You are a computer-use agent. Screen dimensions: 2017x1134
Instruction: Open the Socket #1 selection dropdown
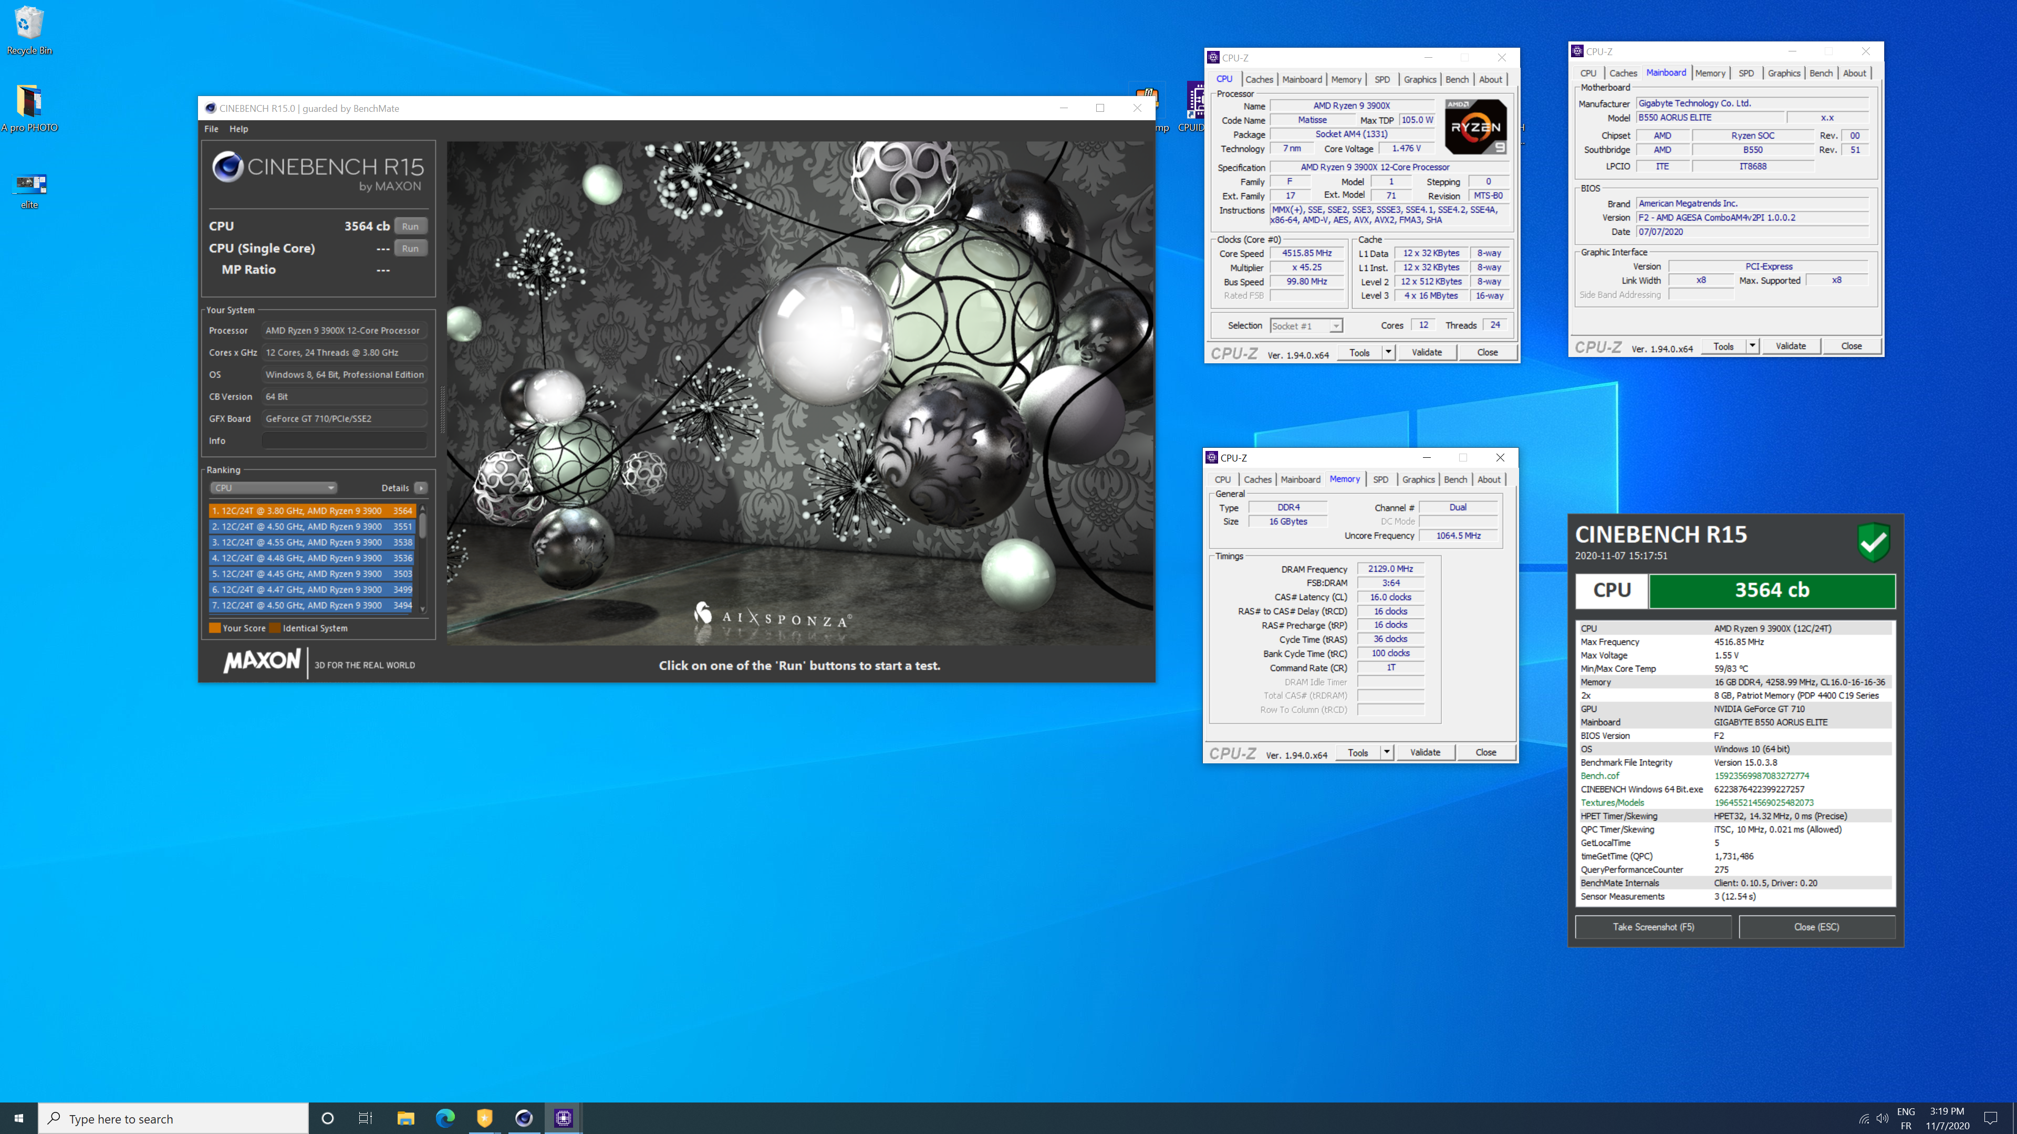(1306, 325)
